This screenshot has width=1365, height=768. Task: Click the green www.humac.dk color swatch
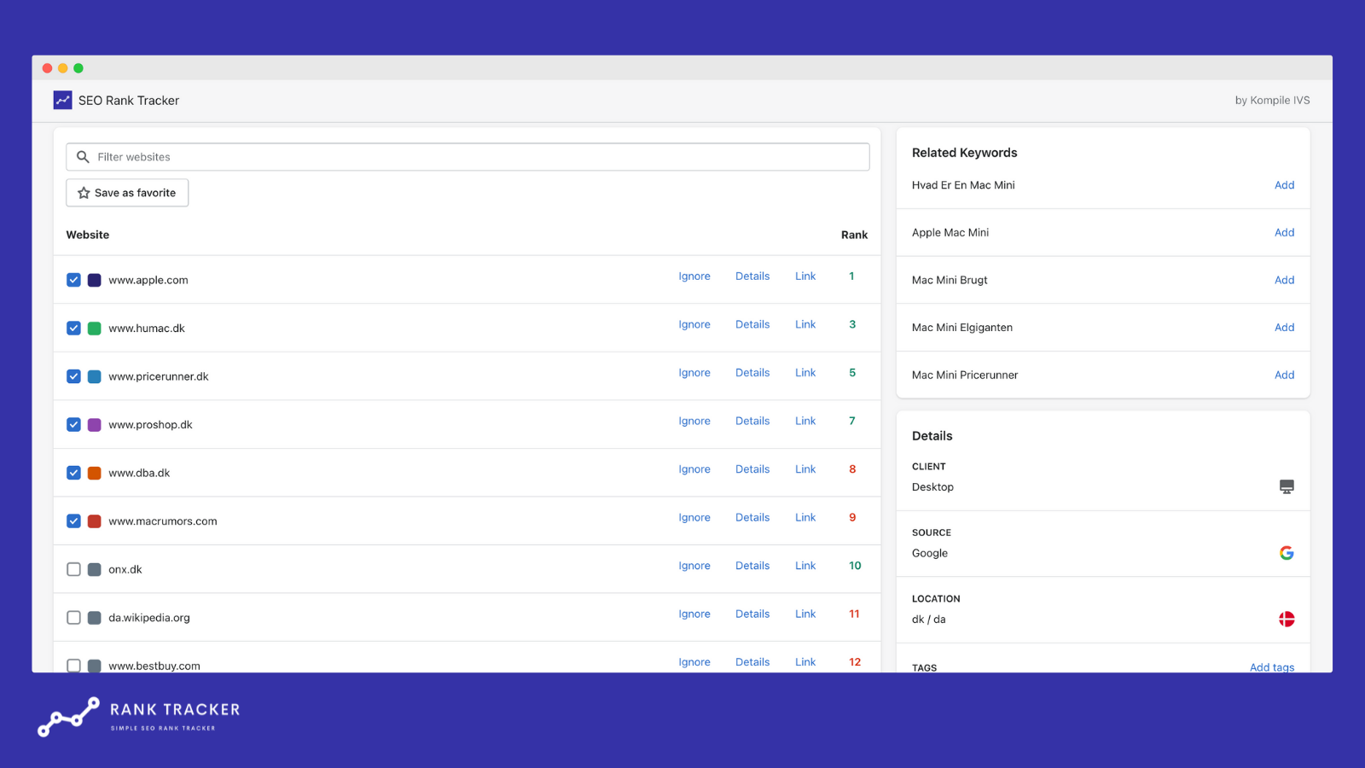tap(95, 329)
